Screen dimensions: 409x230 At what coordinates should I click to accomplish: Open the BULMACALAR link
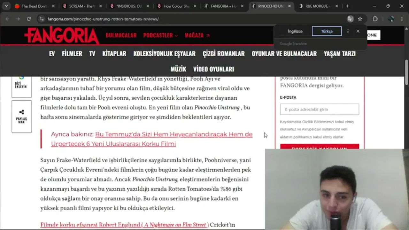(x=121, y=35)
